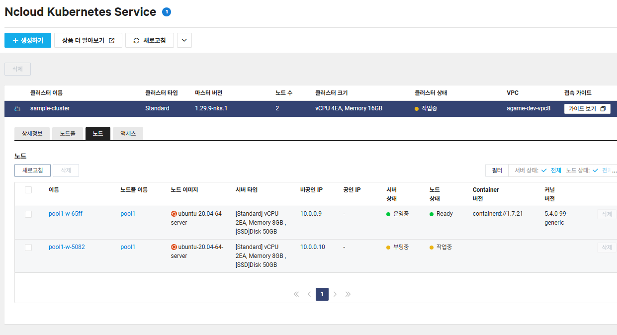Open the 가이드 보기 access guide
Viewport: 617px width, 335px height.
(x=587, y=109)
